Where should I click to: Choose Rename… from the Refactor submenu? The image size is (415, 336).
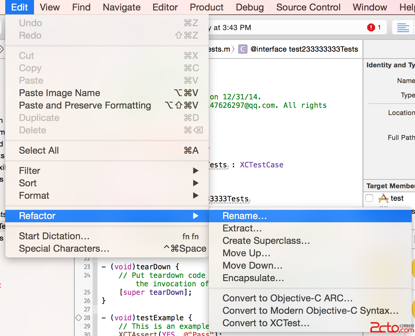[x=244, y=216]
